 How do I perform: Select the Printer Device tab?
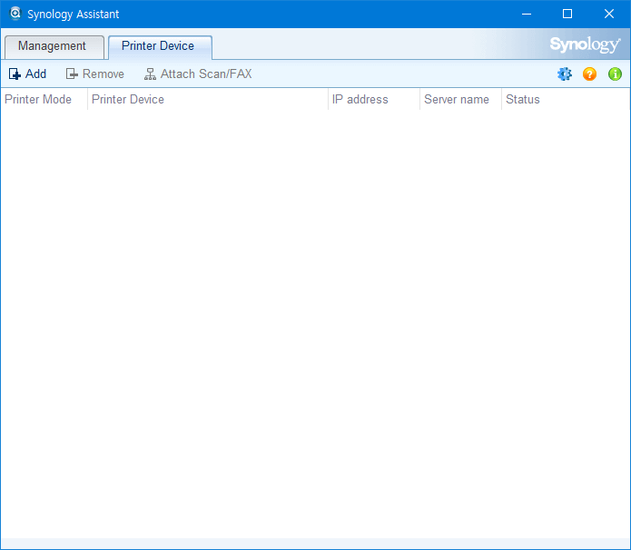[x=158, y=46]
